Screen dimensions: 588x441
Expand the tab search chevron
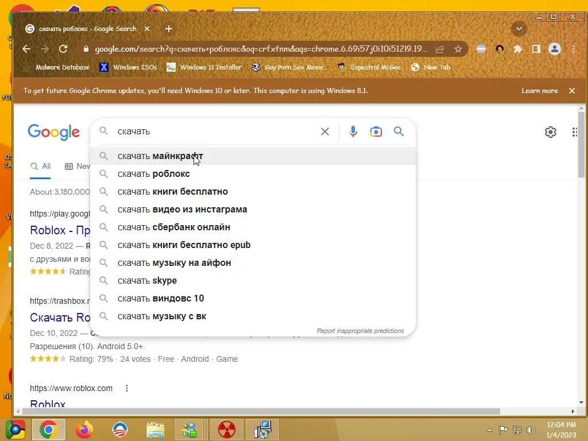pos(519,29)
